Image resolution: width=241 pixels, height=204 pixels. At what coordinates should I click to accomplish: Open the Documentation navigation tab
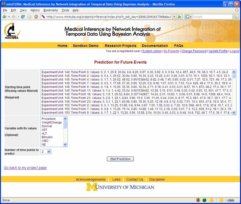(x=155, y=45)
